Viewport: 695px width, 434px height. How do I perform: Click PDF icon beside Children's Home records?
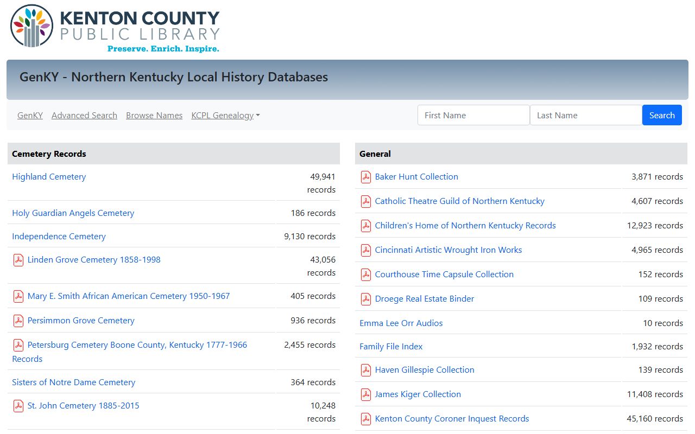[366, 226]
